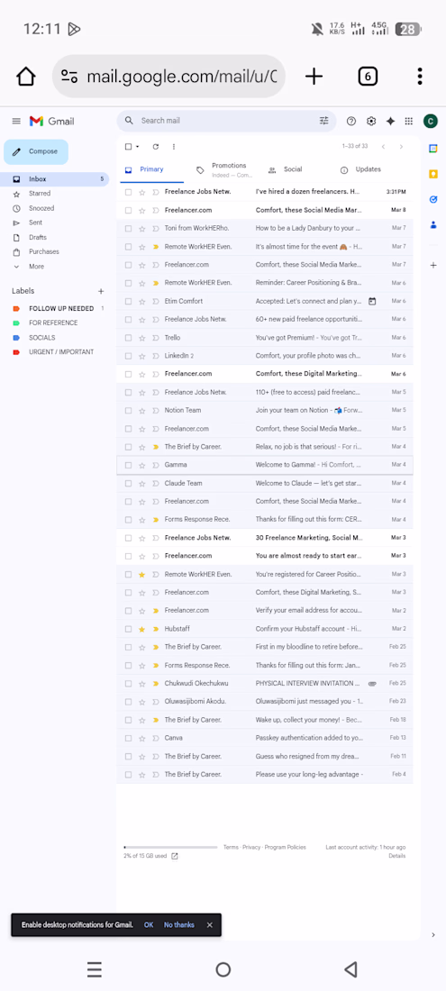Select the Claude Team email checkbox
The width and height of the screenshot is (446, 991).
coord(128,484)
